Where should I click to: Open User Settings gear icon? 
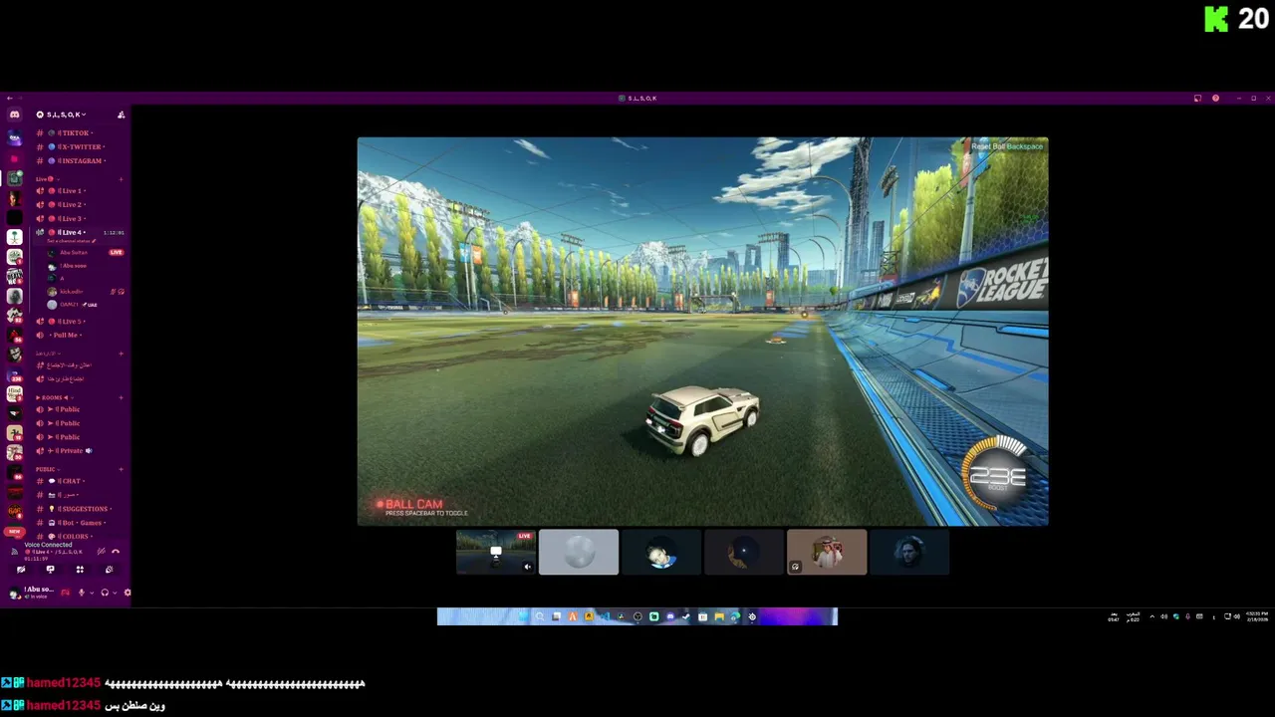click(127, 593)
